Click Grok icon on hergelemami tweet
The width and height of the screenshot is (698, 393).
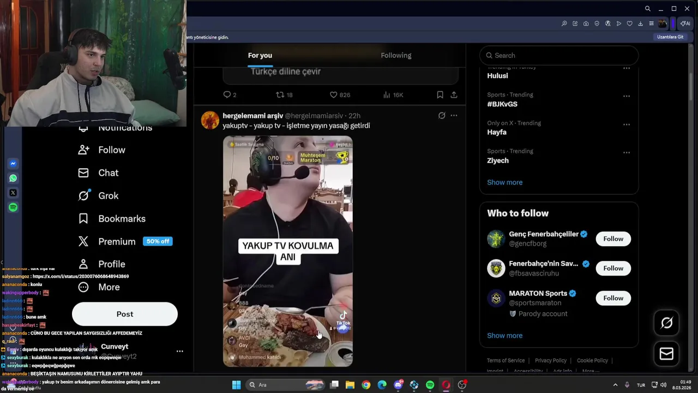coord(442,116)
